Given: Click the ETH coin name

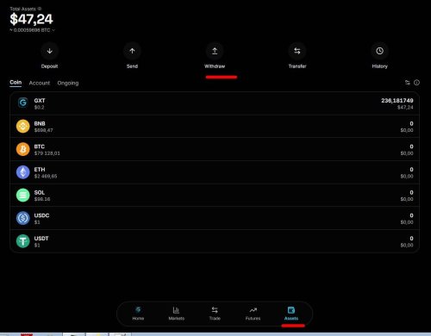Looking at the screenshot, I should pyautogui.click(x=40, y=170).
